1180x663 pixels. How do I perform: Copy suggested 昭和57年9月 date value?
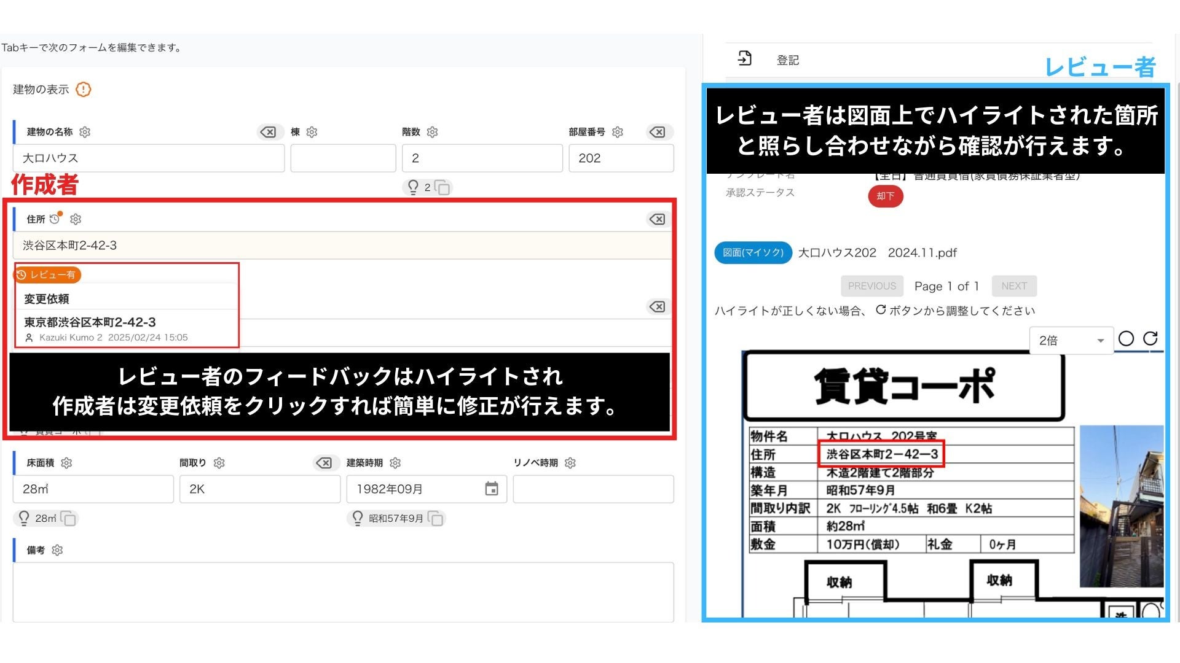coord(435,519)
